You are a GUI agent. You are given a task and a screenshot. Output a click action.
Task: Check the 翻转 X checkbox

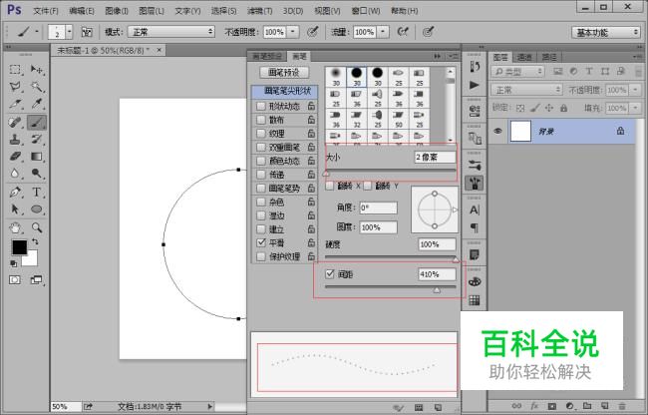pos(329,186)
